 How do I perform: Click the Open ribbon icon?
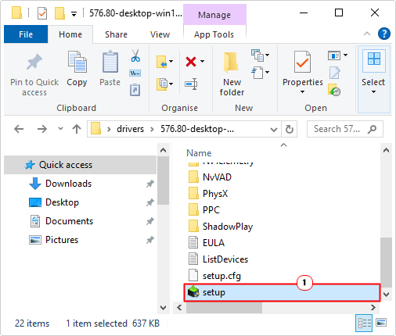tap(334, 55)
